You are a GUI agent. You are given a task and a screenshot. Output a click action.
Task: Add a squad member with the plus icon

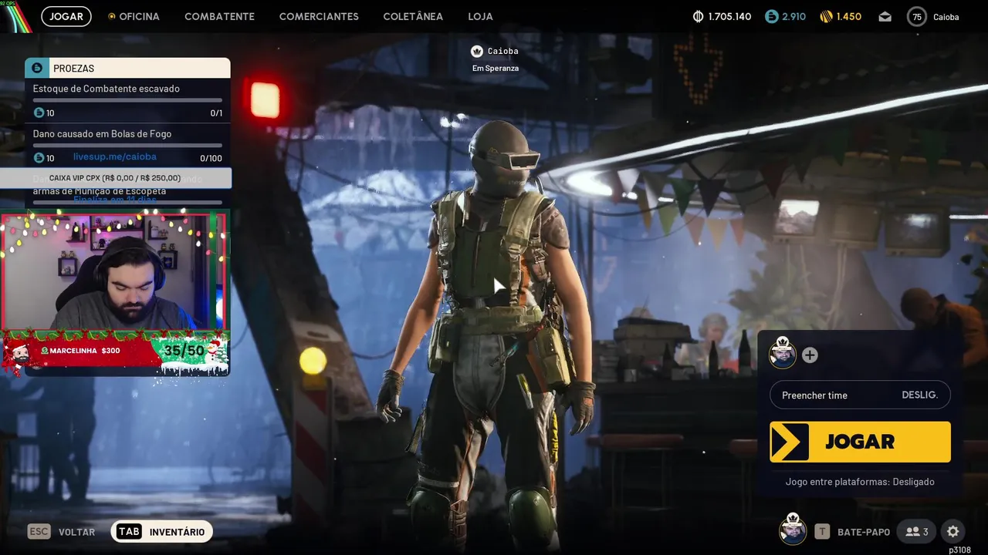(810, 355)
